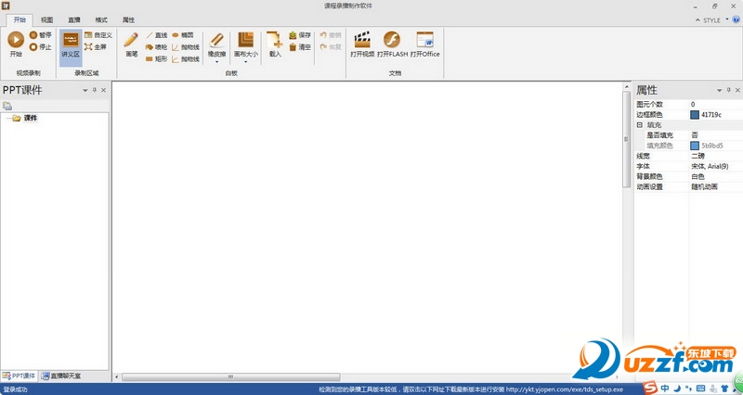Collapse the 填充 property group

[x=639, y=125]
